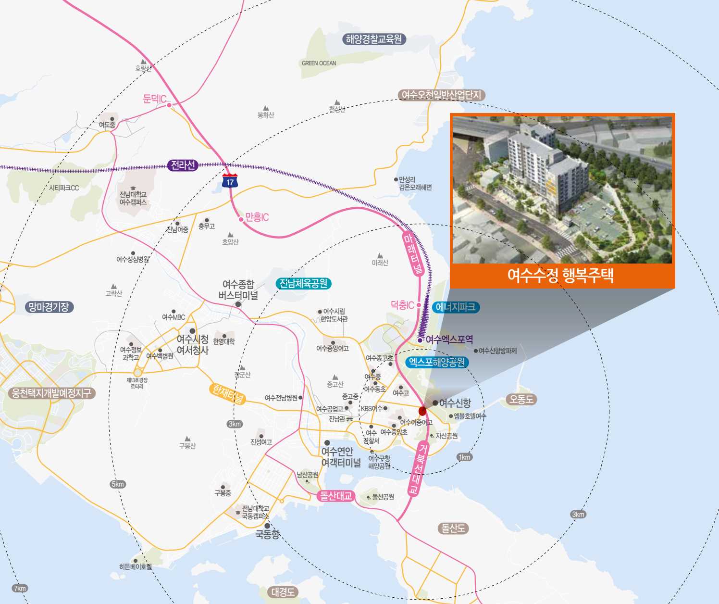This screenshot has height=604, width=719.
Task: Click the 여수시청 여서청사 dot marker
Action: pyautogui.click(x=192, y=331)
